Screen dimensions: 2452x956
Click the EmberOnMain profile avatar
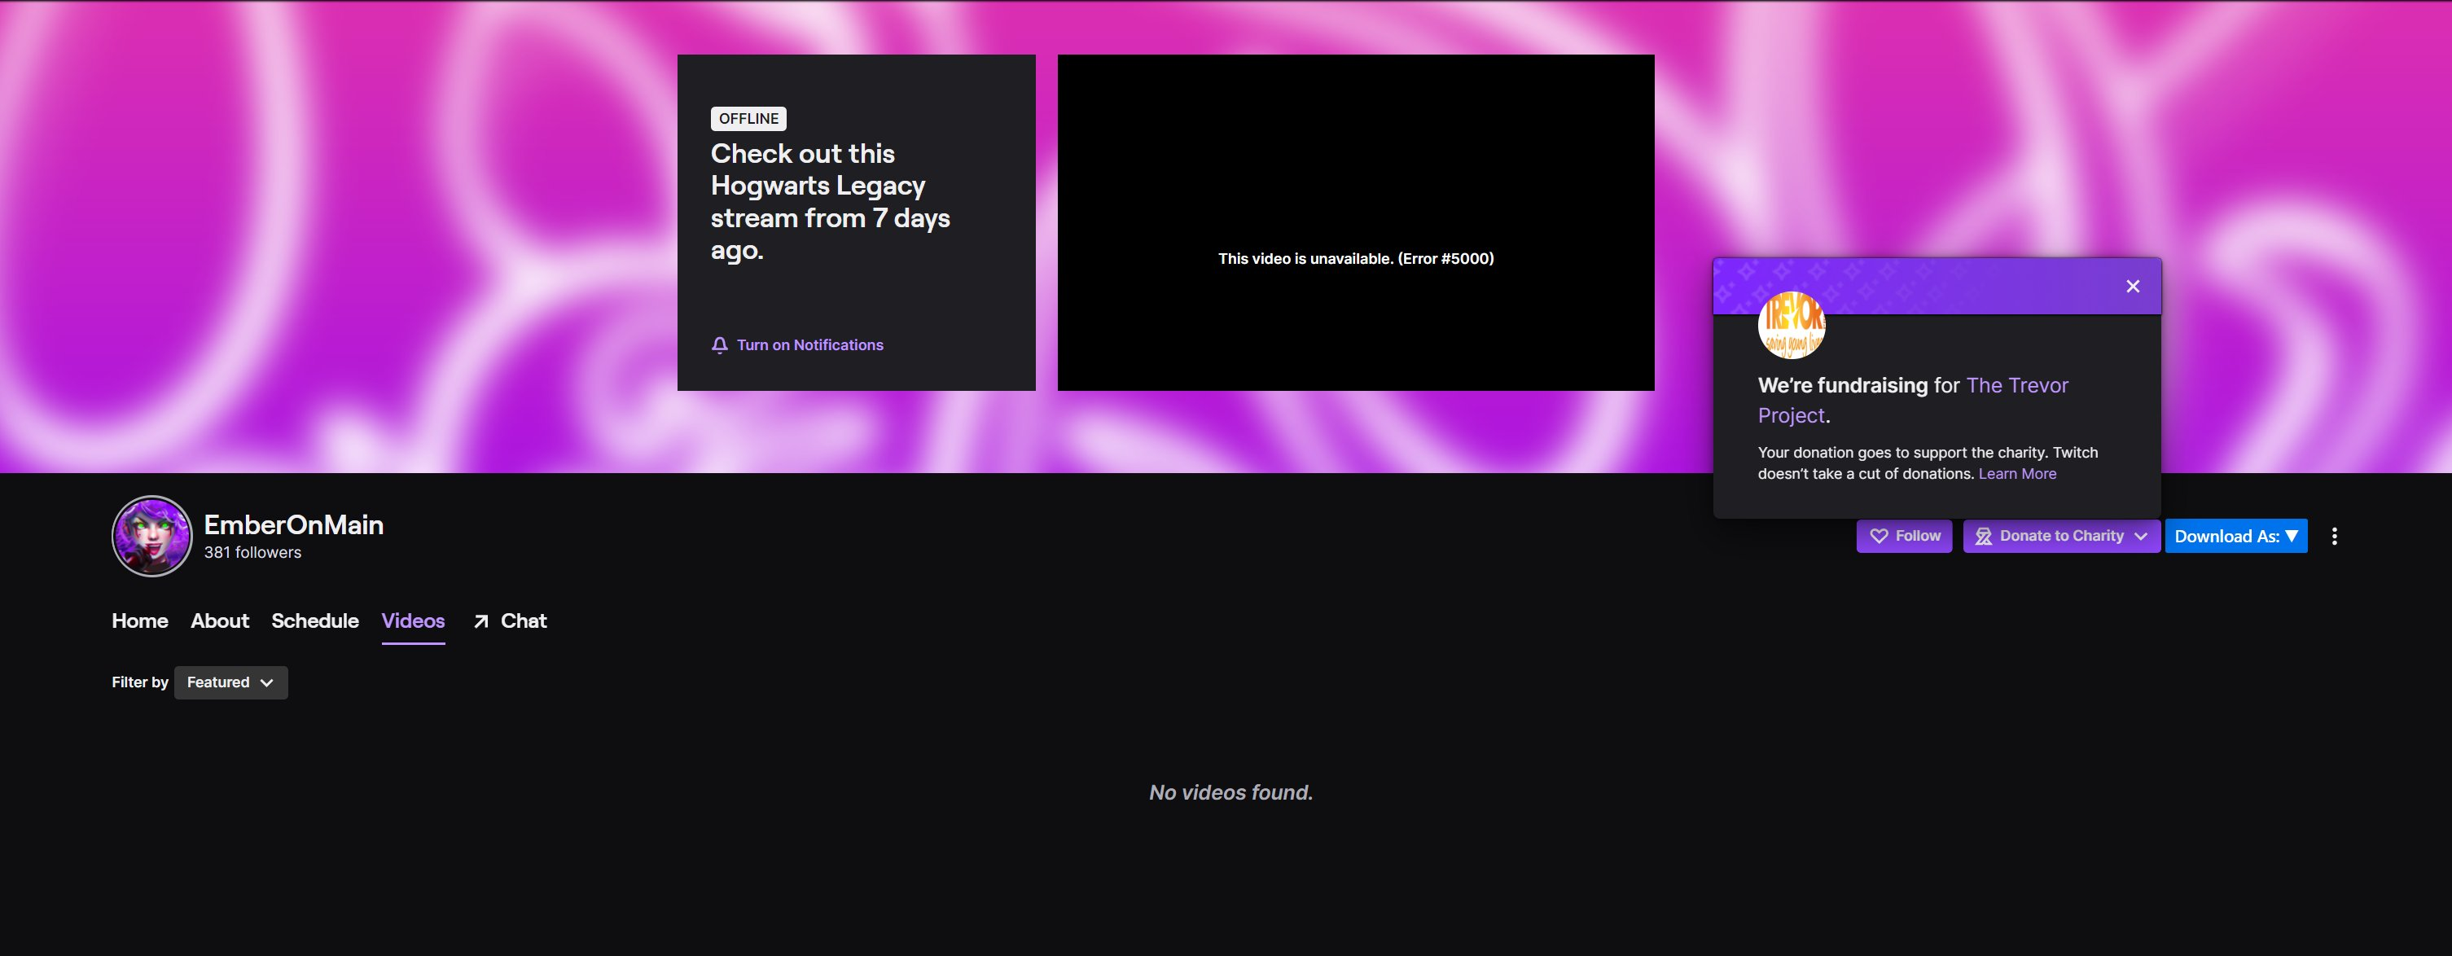[152, 536]
